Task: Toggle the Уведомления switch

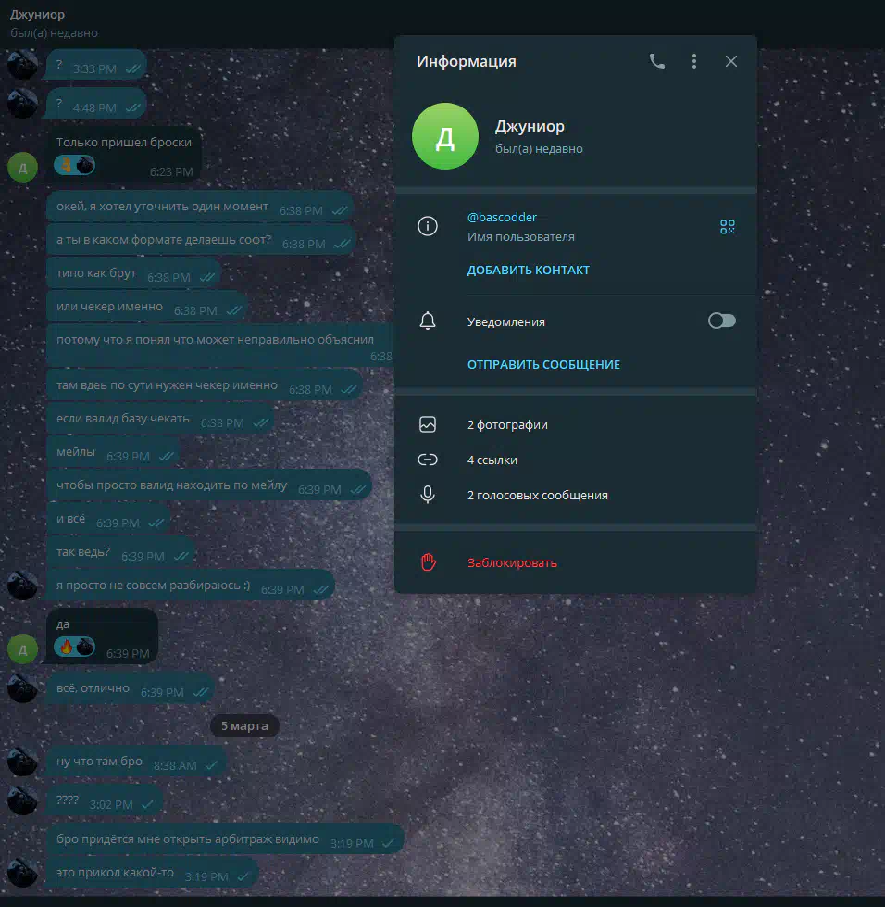Action: (722, 321)
